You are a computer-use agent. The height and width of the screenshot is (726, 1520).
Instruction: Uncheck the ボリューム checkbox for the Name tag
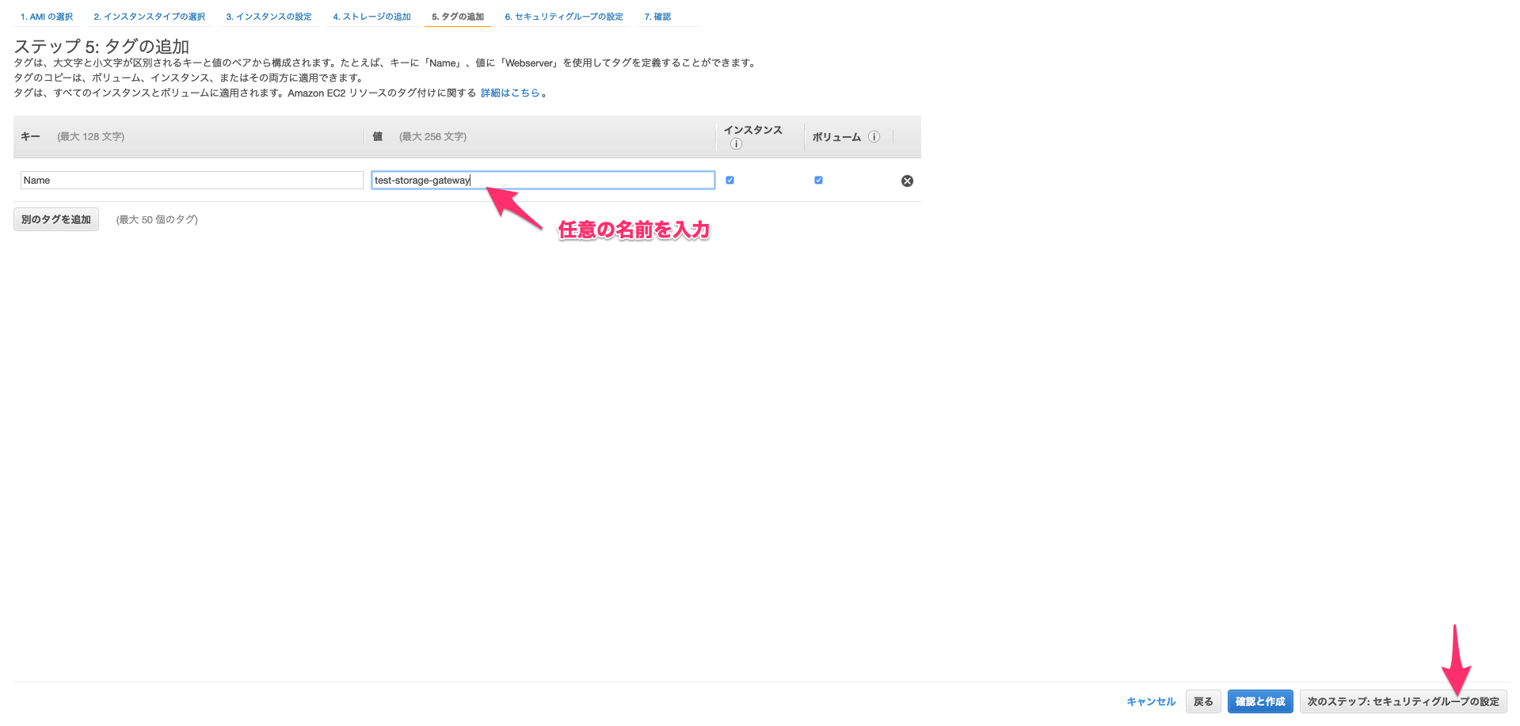[818, 180]
